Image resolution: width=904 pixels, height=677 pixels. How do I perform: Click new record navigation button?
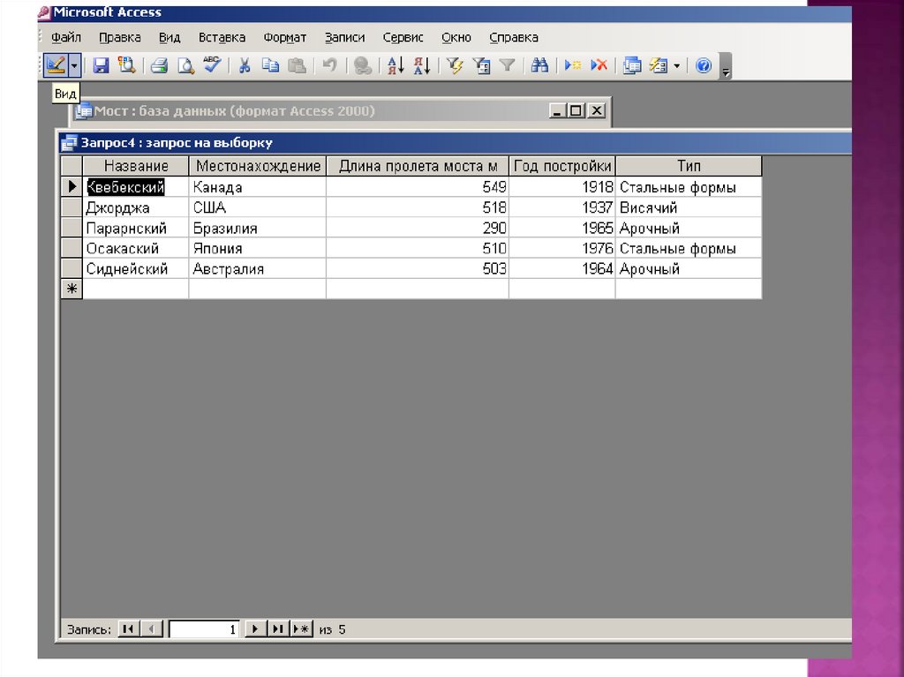tap(301, 628)
